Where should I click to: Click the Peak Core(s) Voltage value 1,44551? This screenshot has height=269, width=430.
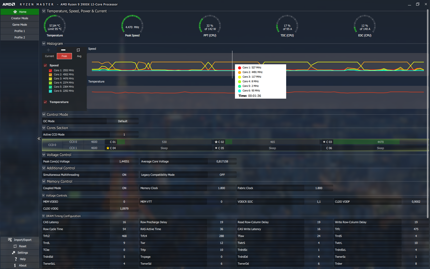click(124, 161)
